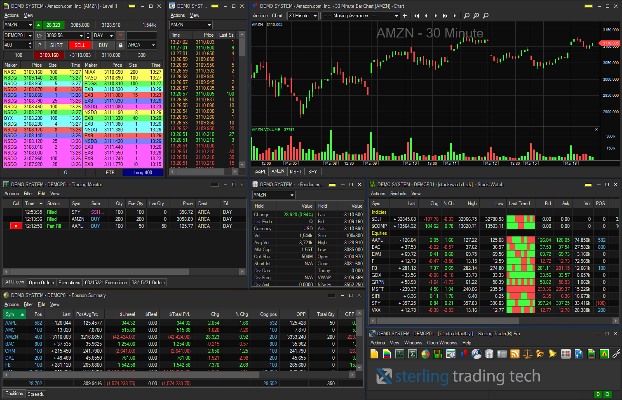This screenshot has height=400, width=622.
Task: Open the Actions menu in the Trading Monitor window
Action: coord(11,194)
